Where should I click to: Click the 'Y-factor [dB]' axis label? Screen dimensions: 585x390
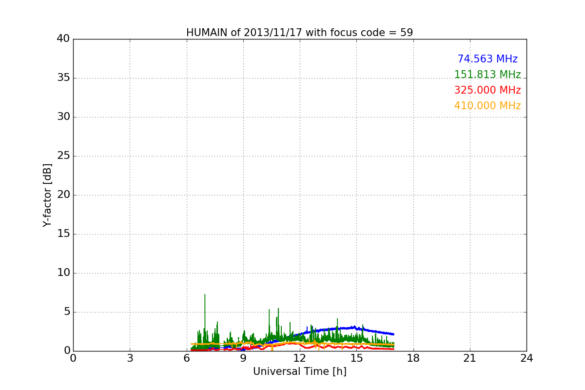[x=47, y=195]
